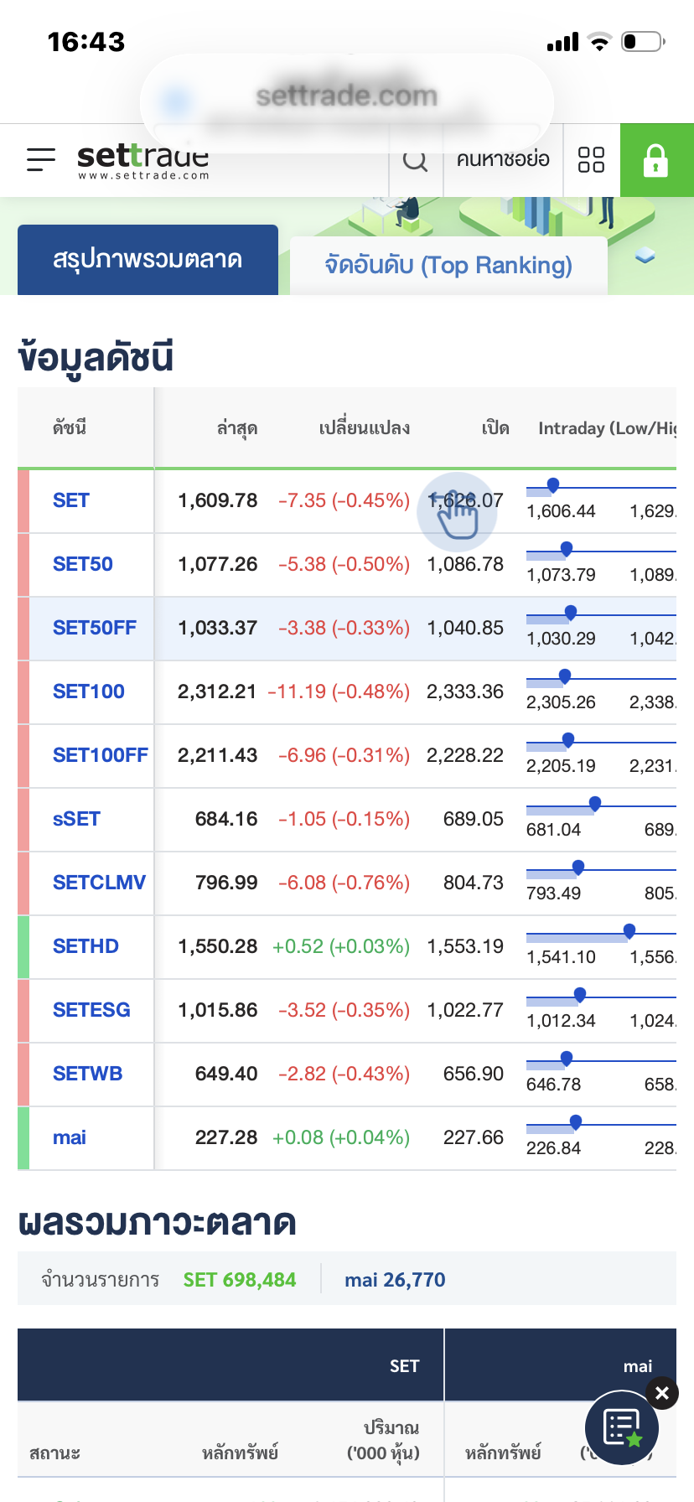
Task: Open the SET index link
Action: click(x=71, y=500)
